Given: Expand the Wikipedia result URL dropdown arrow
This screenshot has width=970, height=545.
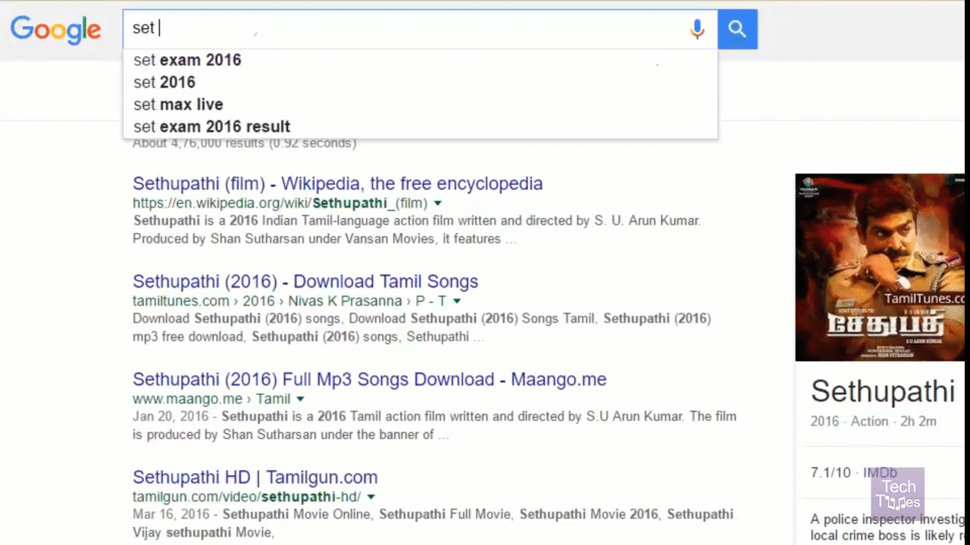Looking at the screenshot, I should (x=438, y=204).
